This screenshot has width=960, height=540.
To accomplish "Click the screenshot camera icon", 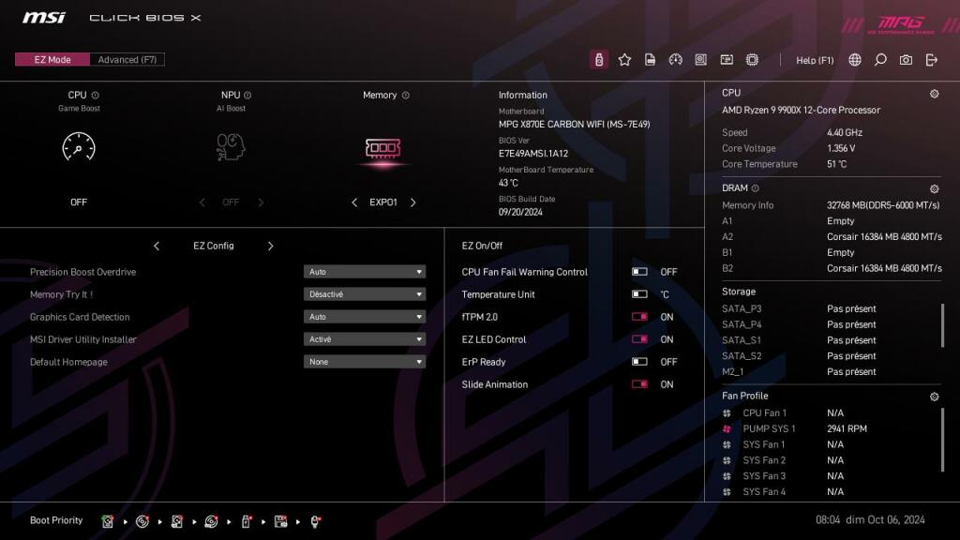I will [905, 59].
